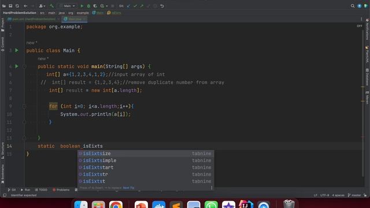Collapse main method fold marker line 4

pos(24,66)
